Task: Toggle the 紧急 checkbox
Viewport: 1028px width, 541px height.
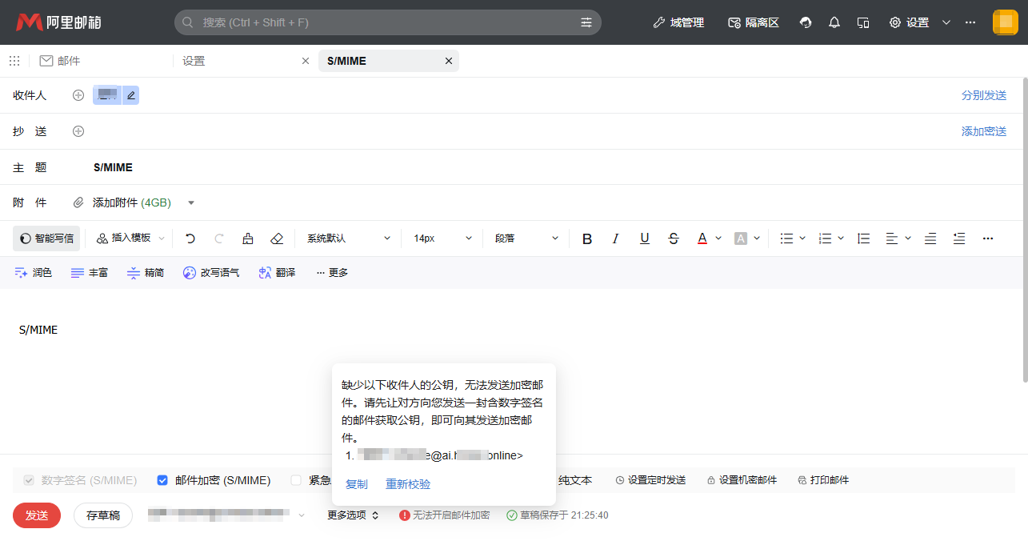Action: [x=296, y=480]
